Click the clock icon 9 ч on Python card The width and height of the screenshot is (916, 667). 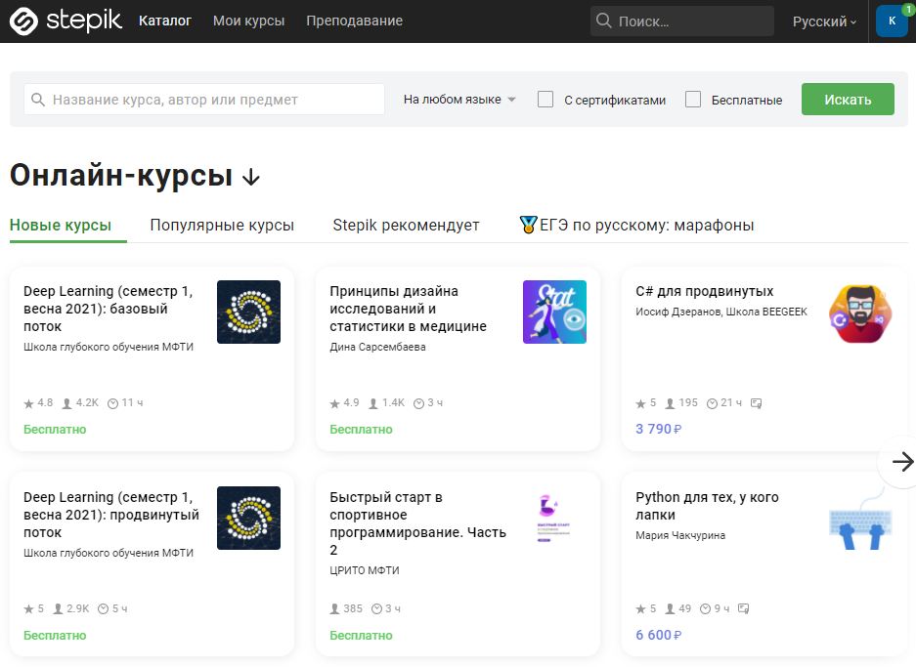705,608
